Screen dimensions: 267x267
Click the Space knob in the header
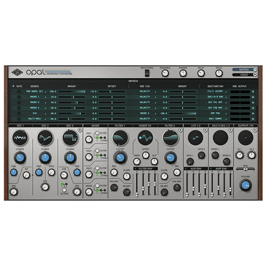219,73
